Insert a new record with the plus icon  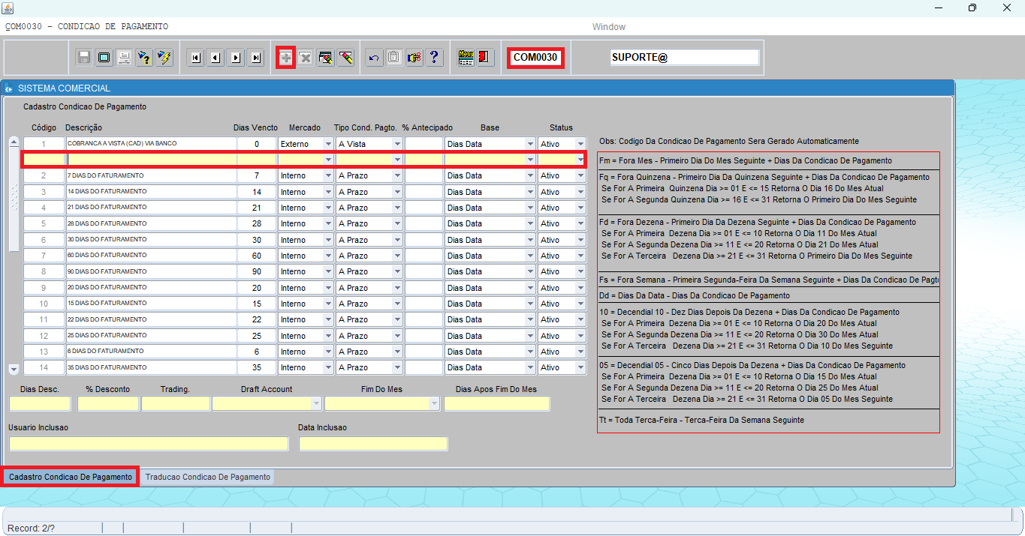(x=285, y=58)
